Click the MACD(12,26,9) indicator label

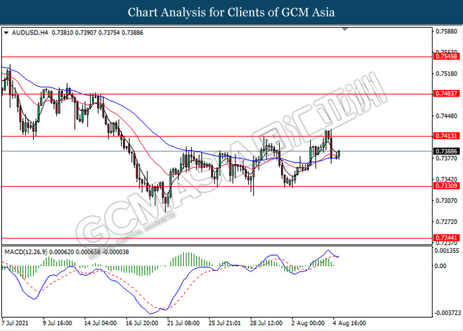(26, 252)
